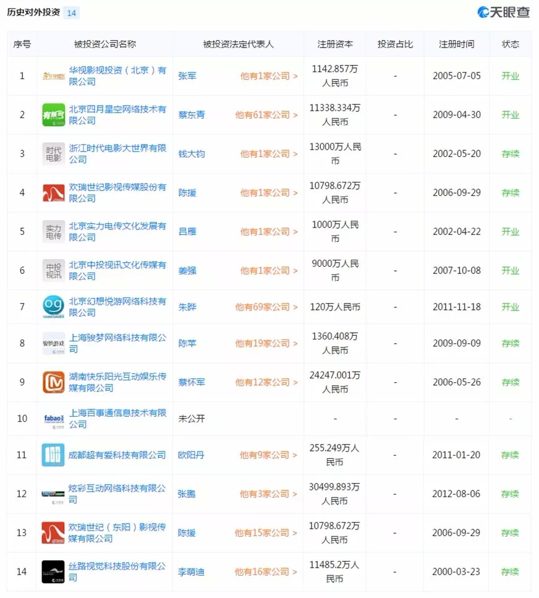
Task: Expand 他有12家公司 for 蔡怀军
Action: coord(266,382)
